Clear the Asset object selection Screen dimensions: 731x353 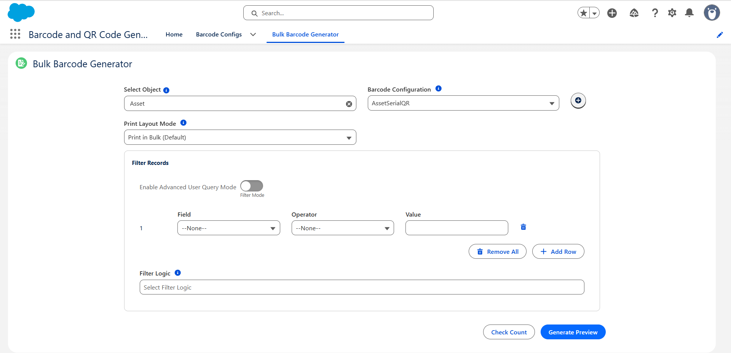coord(349,104)
